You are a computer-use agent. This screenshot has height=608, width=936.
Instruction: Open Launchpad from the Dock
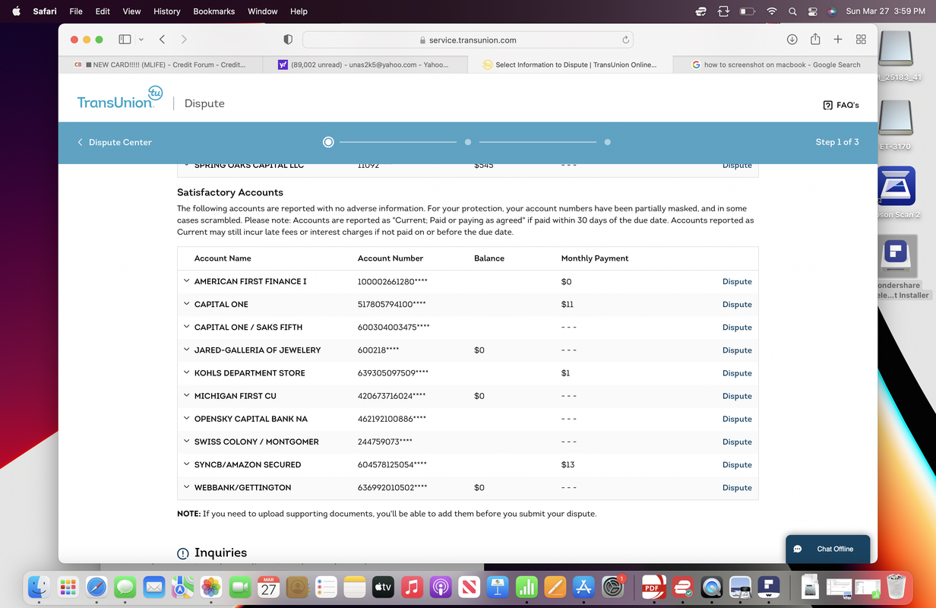coord(68,587)
